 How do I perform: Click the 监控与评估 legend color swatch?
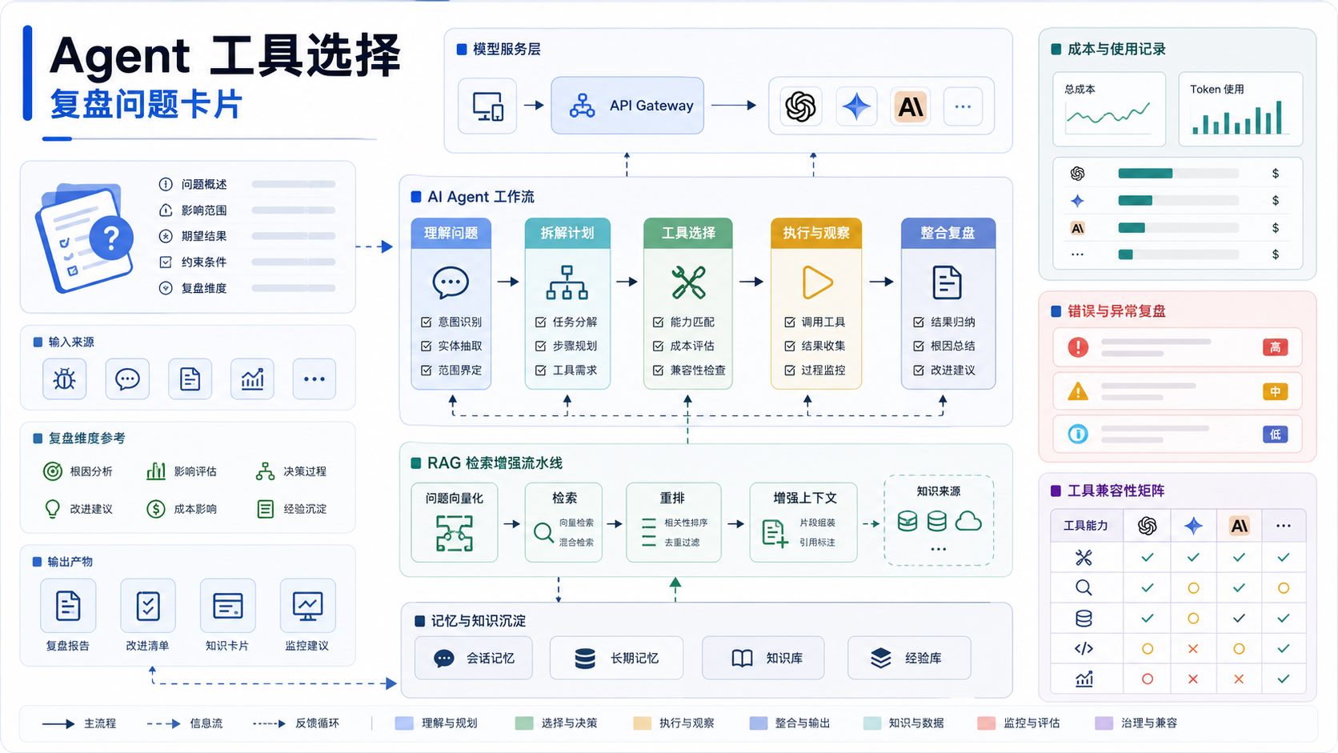click(986, 723)
